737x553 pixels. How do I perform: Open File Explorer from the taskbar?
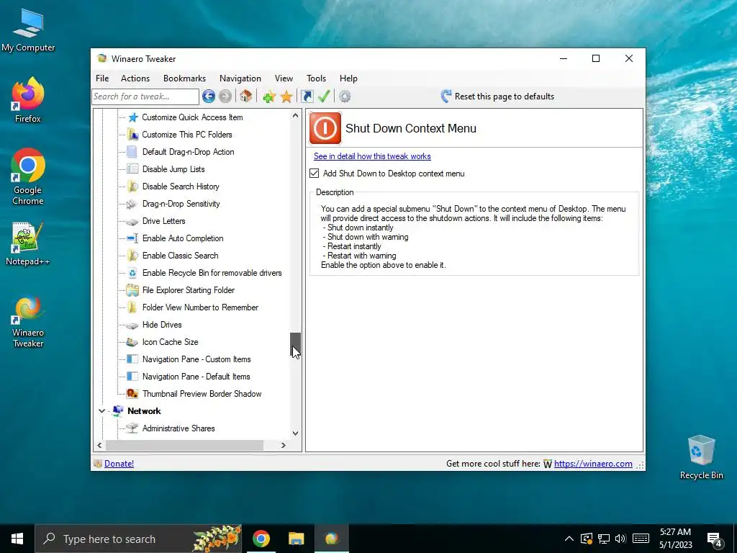pos(296,539)
